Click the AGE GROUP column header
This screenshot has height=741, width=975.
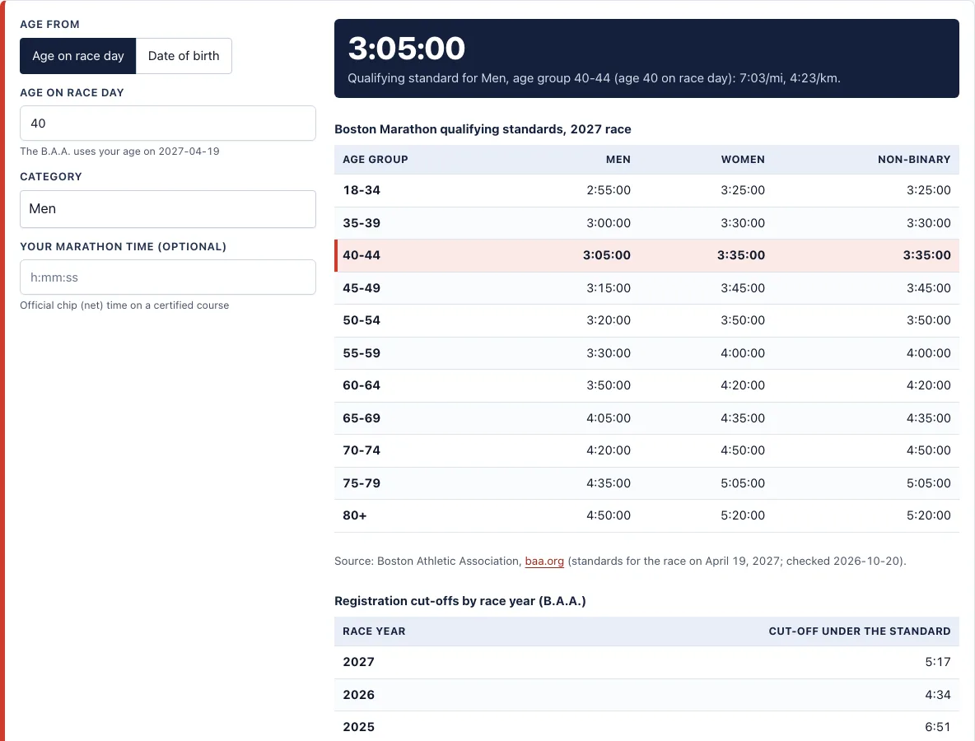click(375, 160)
